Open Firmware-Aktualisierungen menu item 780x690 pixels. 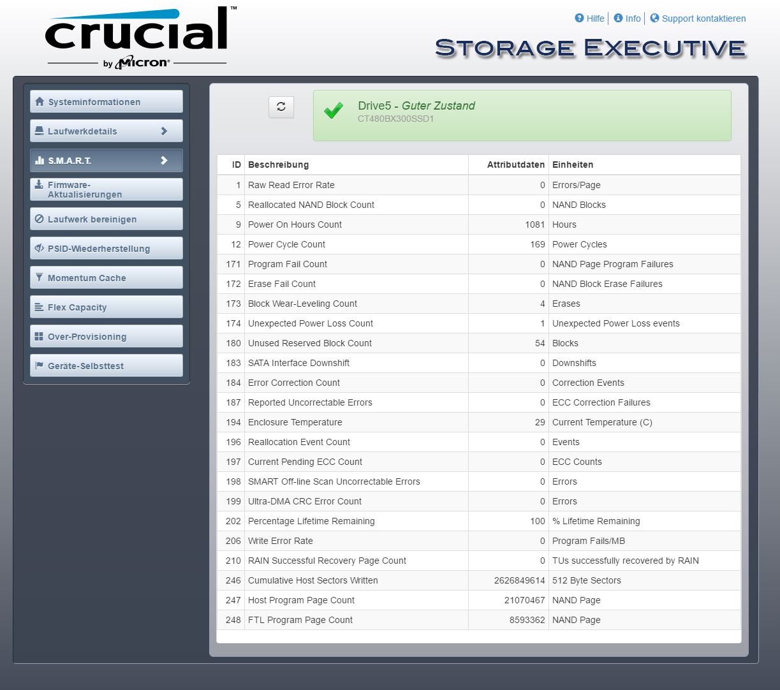click(x=107, y=189)
